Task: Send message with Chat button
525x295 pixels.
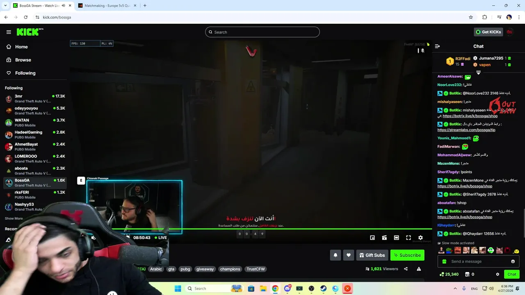Action: coord(512,275)
